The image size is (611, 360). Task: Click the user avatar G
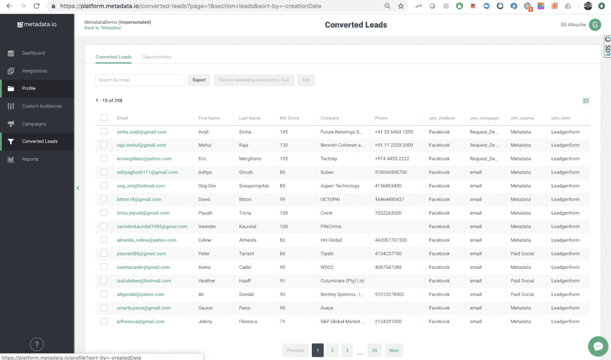tap(595, 24)
